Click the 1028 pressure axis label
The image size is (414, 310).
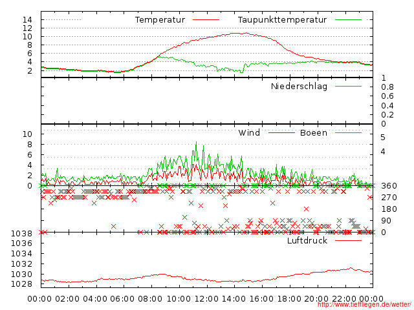tap(21, 284)
